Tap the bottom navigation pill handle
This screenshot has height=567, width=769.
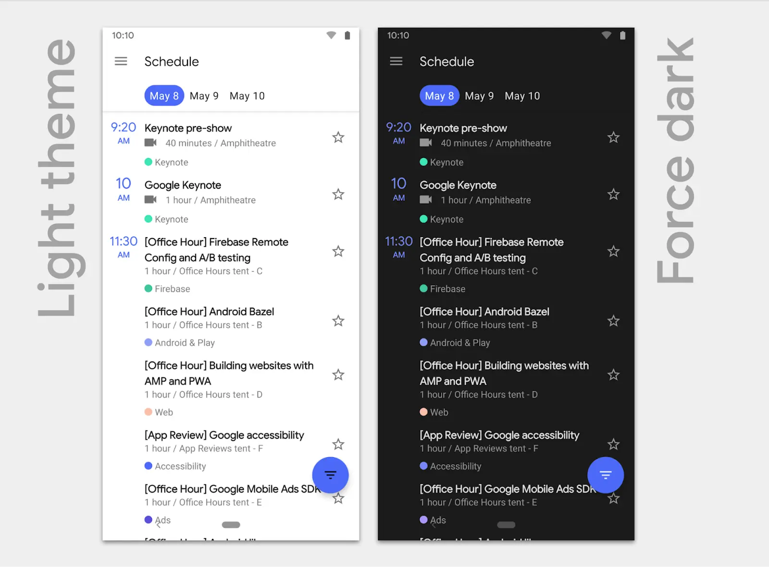point(231,525)
